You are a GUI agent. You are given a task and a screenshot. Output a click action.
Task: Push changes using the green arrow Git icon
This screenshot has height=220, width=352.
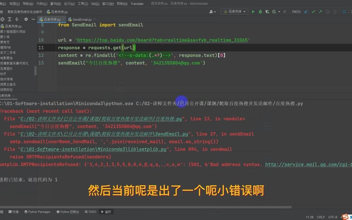(x=320, y=11)
